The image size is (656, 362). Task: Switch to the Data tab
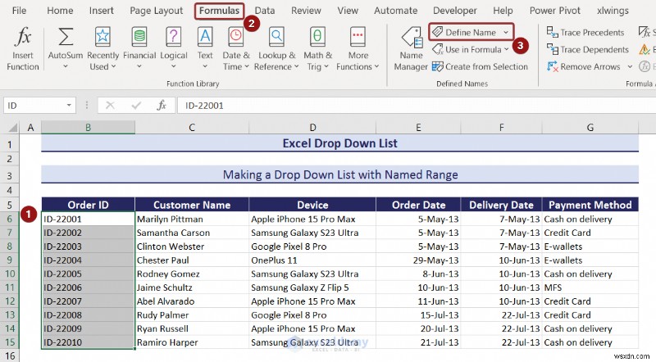tap(265, 11)
